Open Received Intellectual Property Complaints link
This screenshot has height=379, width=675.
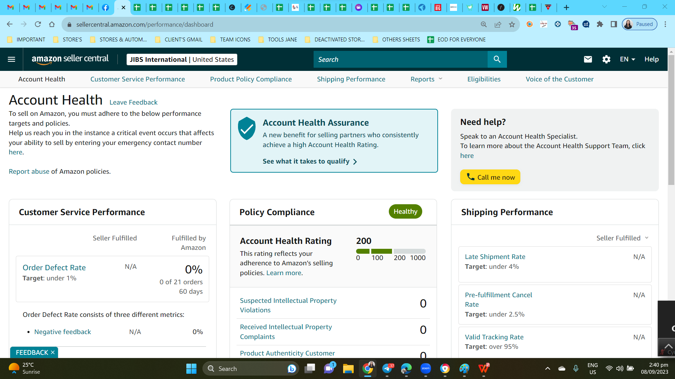point(286,332)
